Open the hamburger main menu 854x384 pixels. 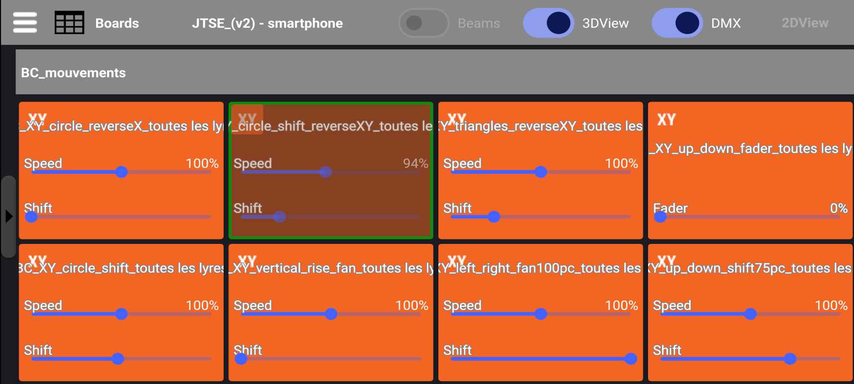(24, 23)
